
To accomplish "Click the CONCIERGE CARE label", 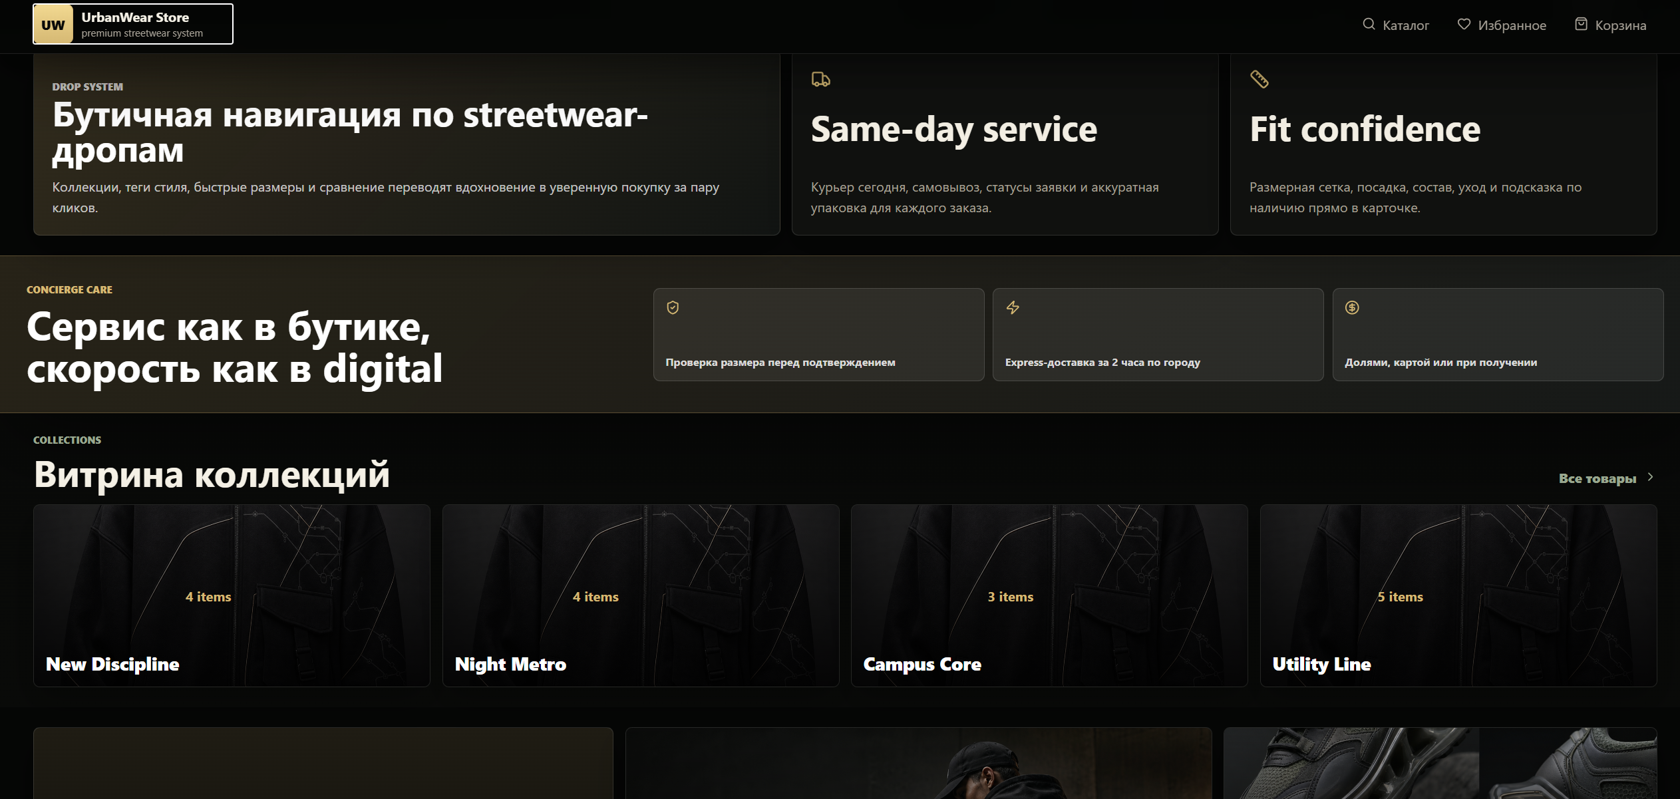I will tap(69, 290).
